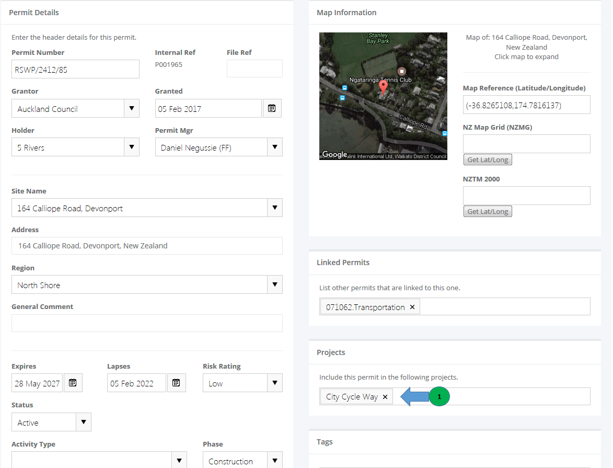Expand the Site Name dropdown
The height and width of the screenshot is (468, 613).
tap(274, 208)
